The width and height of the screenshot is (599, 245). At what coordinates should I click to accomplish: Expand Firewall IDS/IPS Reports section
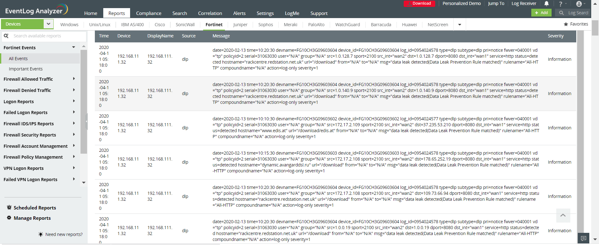[74, 123]
